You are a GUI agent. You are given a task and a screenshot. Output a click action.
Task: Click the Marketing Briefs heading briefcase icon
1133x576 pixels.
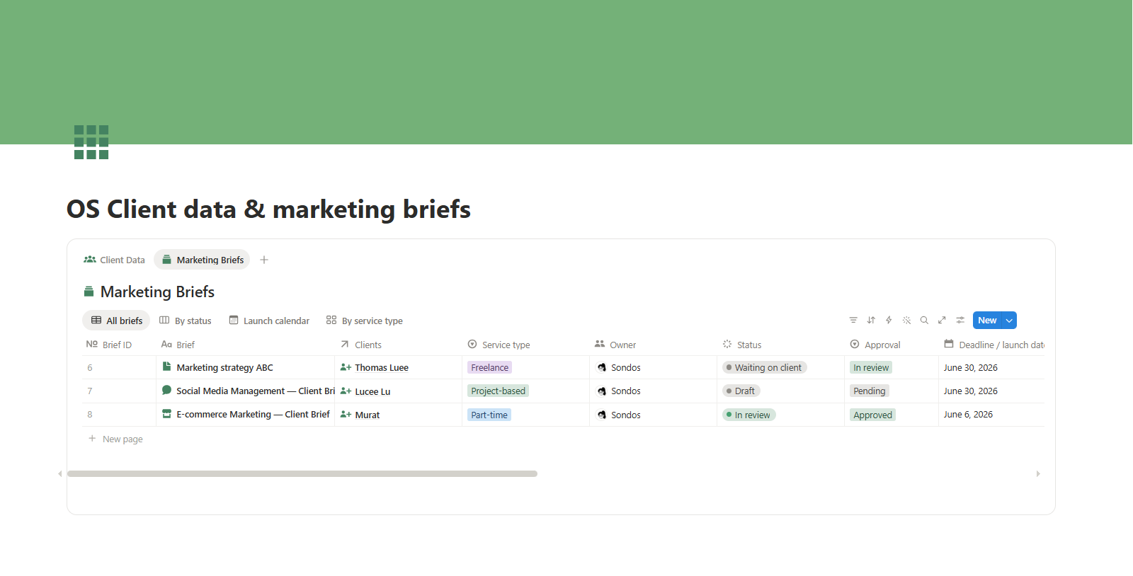(x=89, y=292)
